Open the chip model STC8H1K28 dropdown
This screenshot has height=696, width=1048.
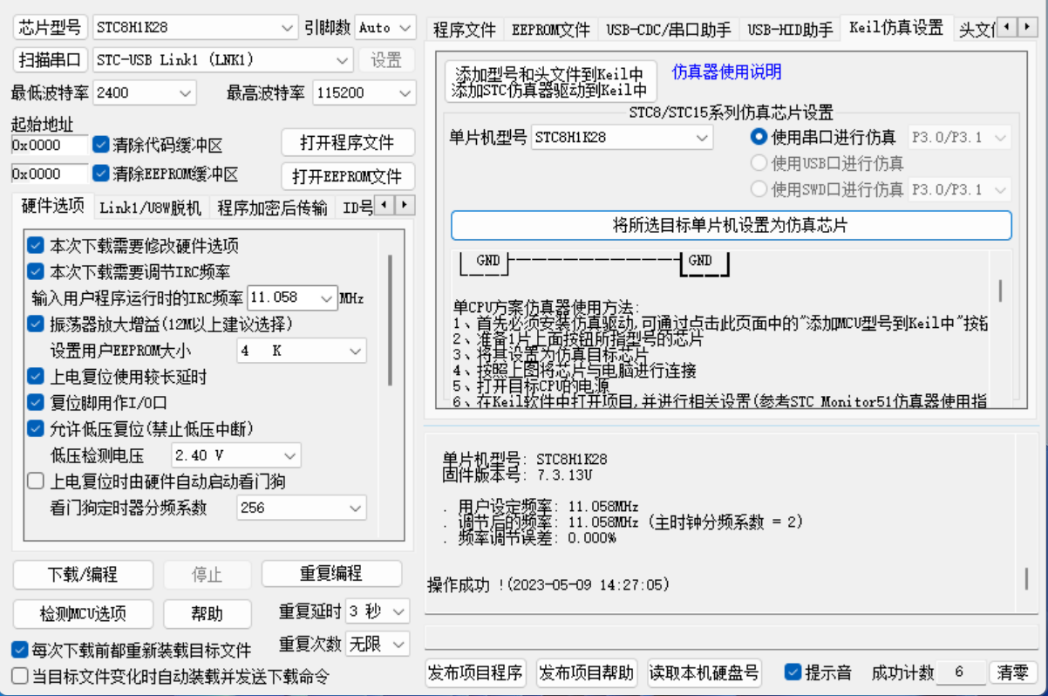[195, 28]
